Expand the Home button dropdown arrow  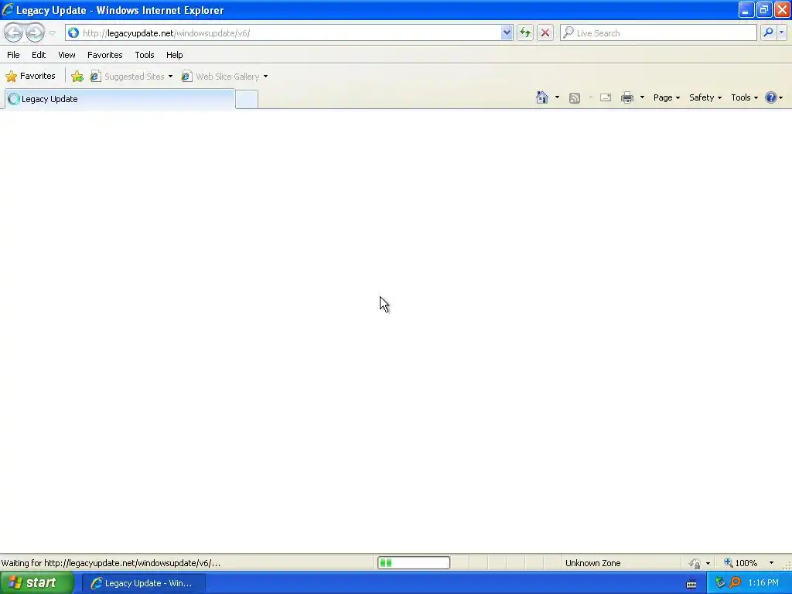pyautogui.click(x=557, y=97)
